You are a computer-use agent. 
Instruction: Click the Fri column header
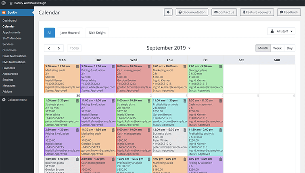(x=205, y=60)
